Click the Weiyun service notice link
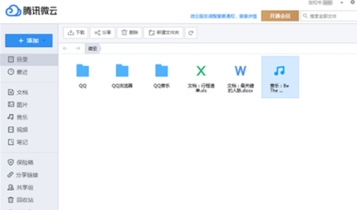 pos(224,16)
